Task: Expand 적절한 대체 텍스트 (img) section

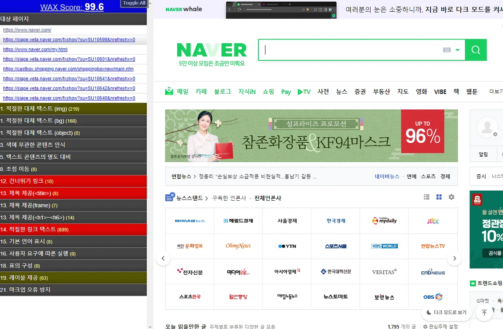Action: pos(73,109)
